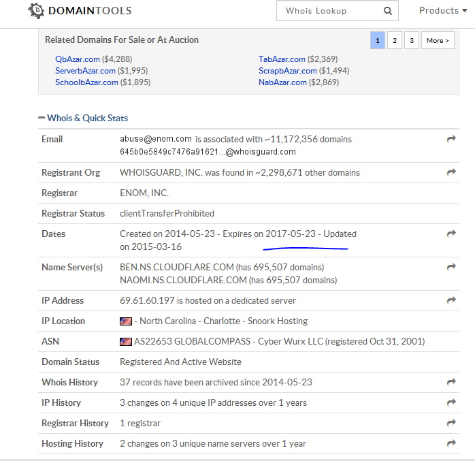Click the share arrow in IP History row
The image size is (475, 461).
click(451, 402)
